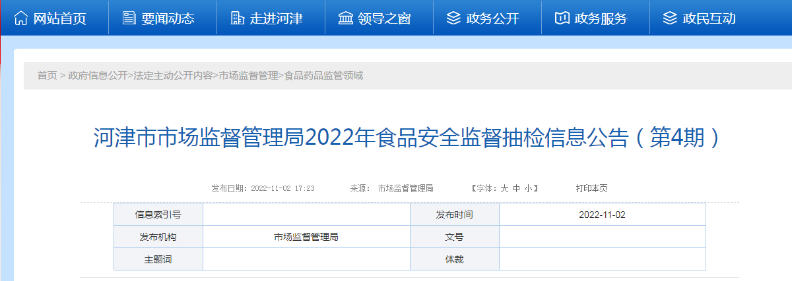Click the home icon beside 网站首页

point(22,18)
